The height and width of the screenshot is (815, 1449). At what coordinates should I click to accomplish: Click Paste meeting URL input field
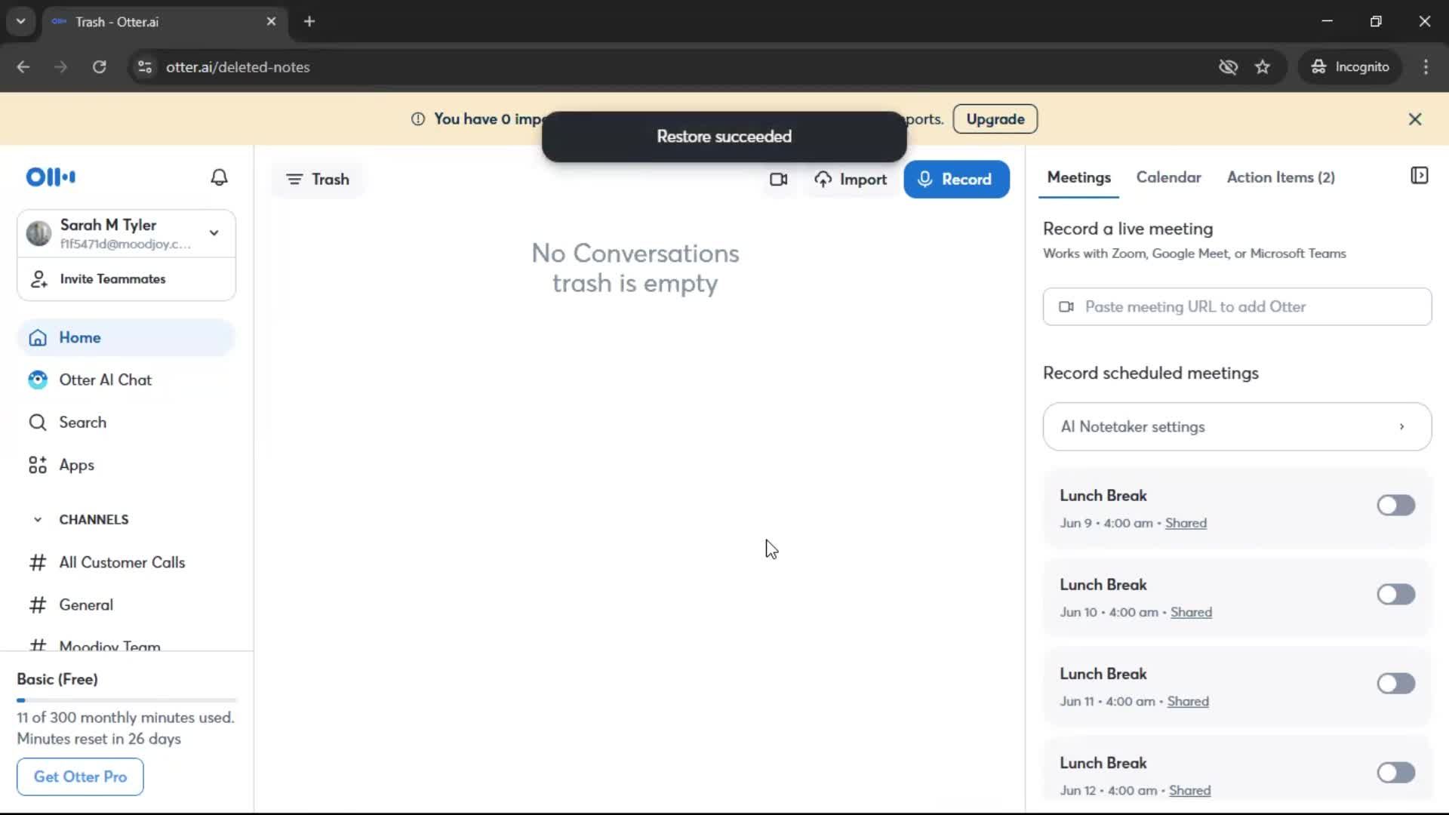click(x=1237, y=307)
